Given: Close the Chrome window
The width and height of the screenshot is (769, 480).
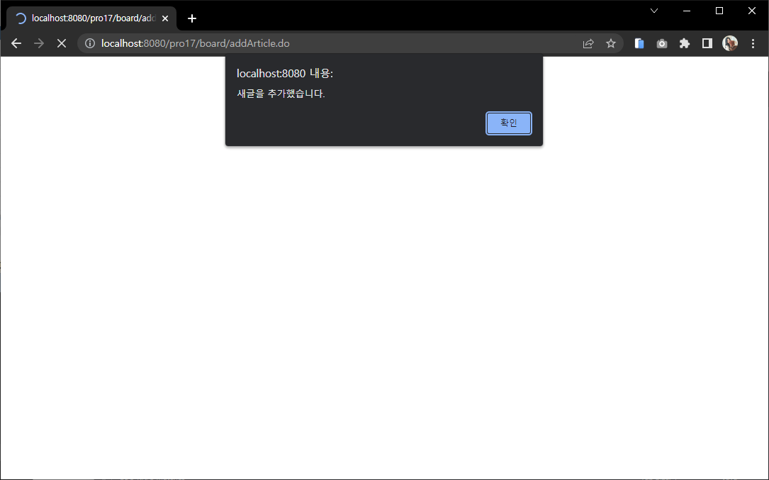Looking at the screenshot, I should 751,11.
